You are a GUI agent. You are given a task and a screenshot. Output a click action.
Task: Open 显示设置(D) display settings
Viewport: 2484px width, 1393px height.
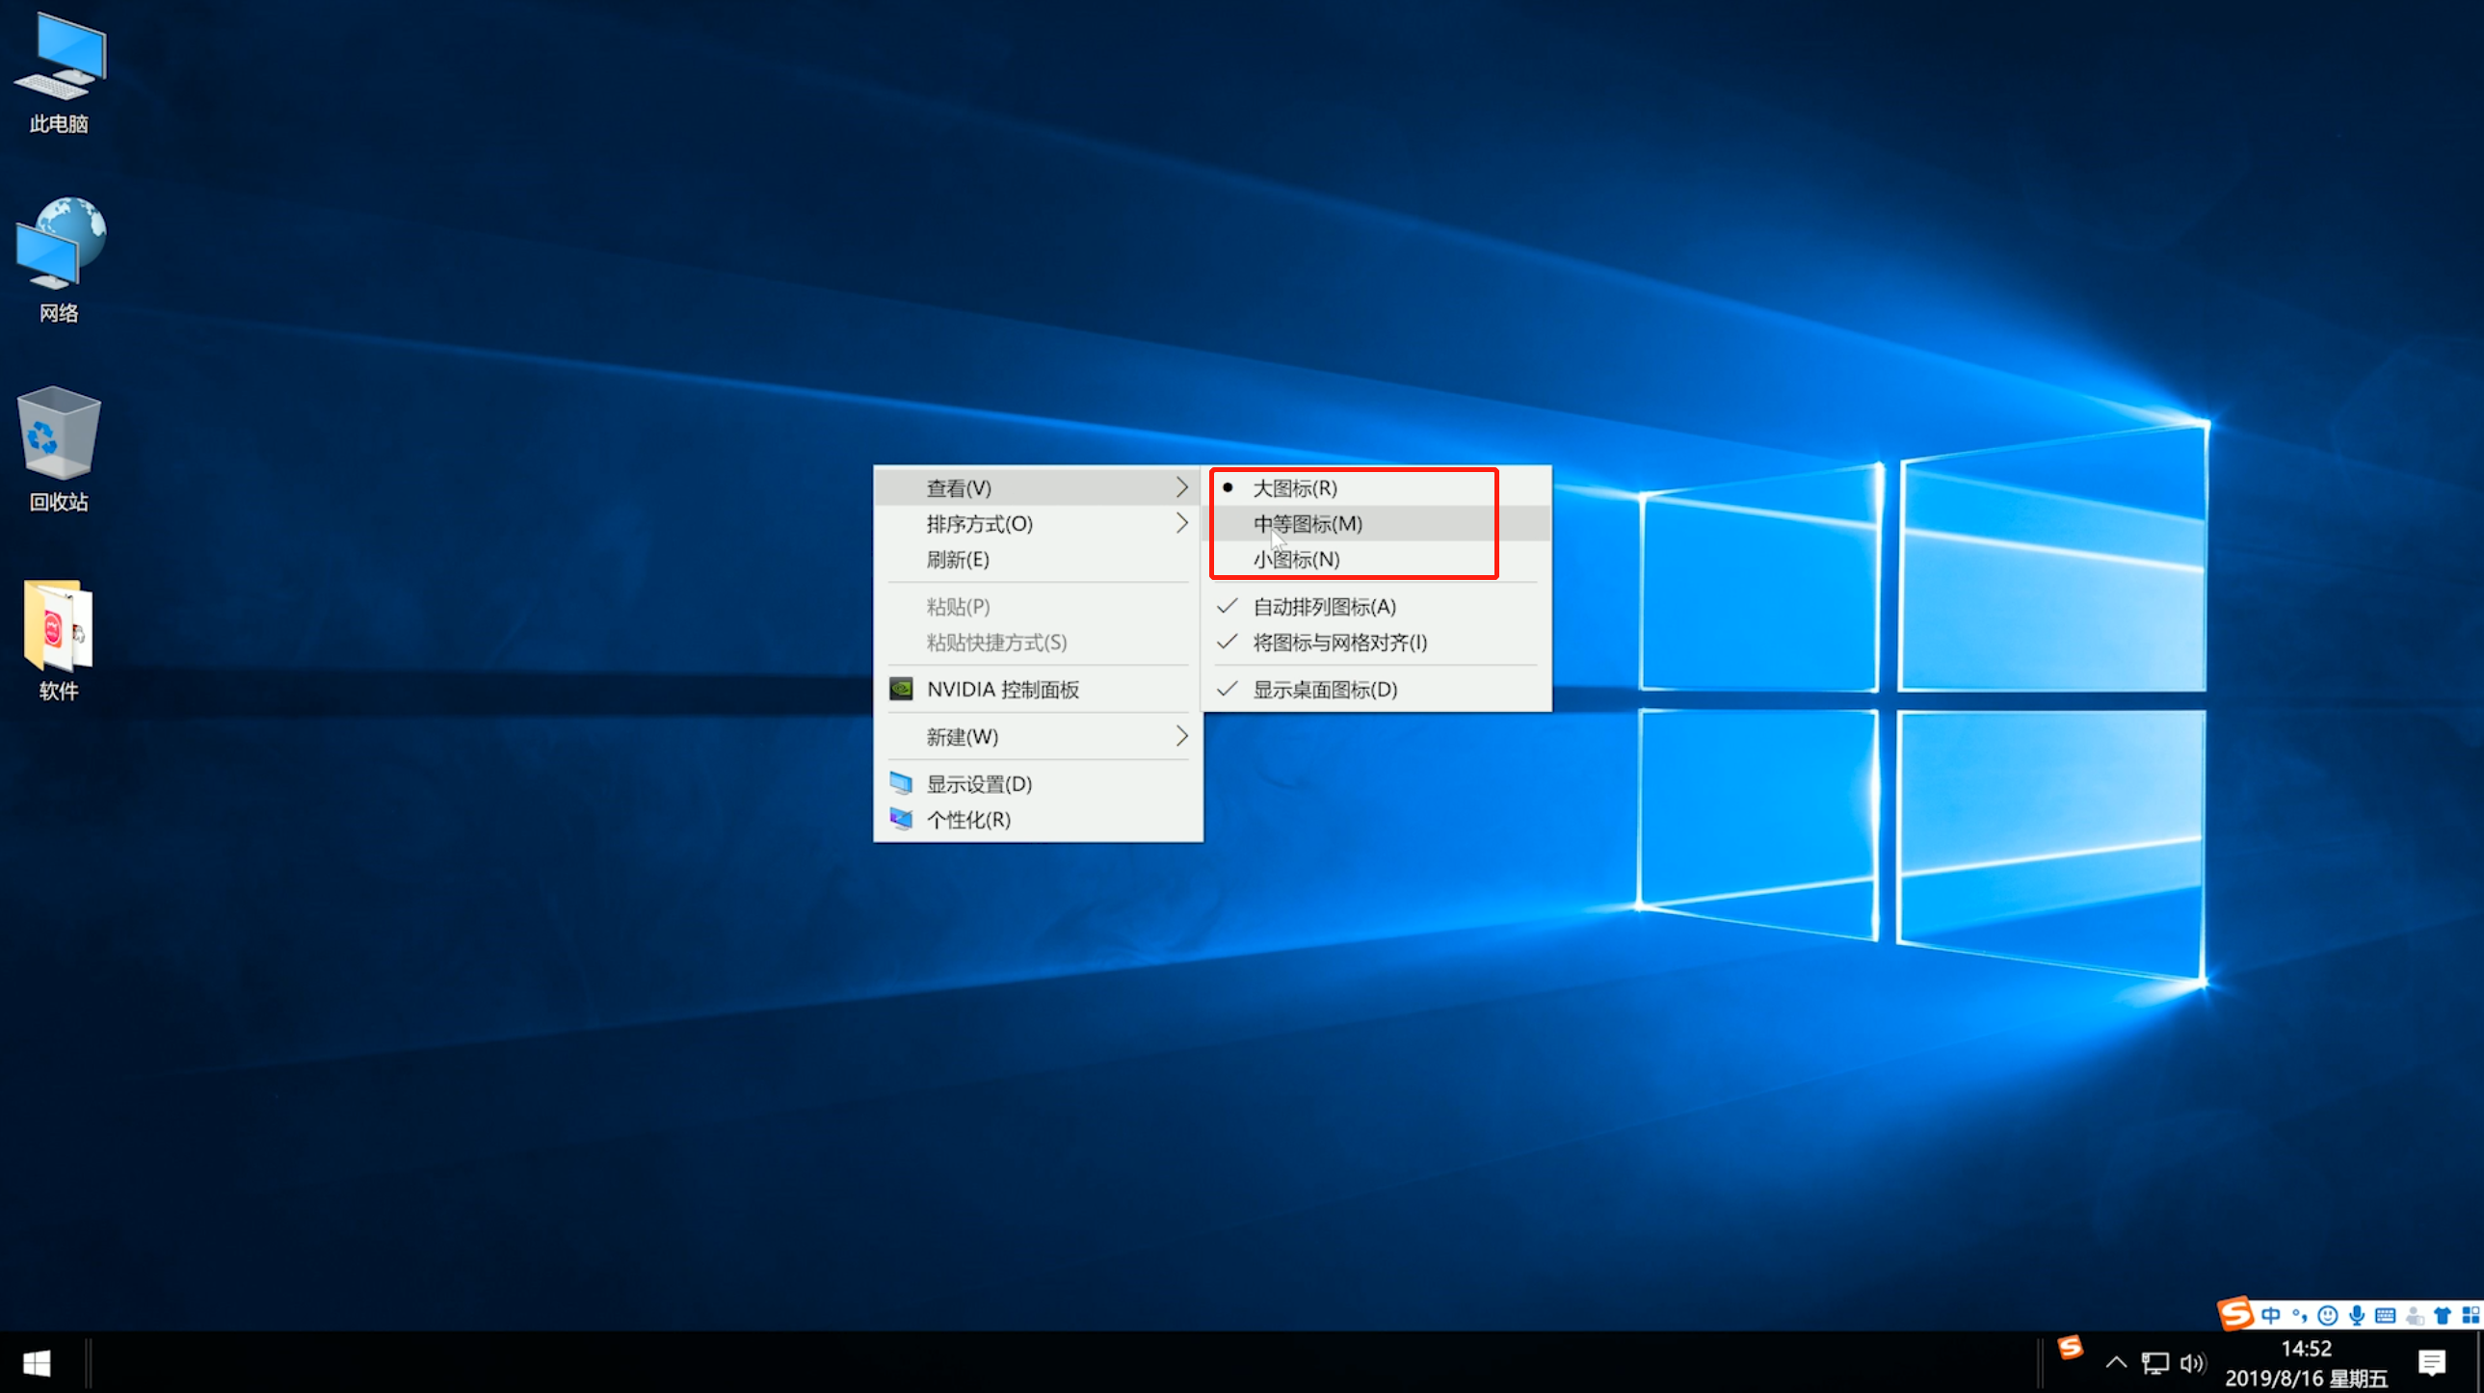pos(1038,784)
